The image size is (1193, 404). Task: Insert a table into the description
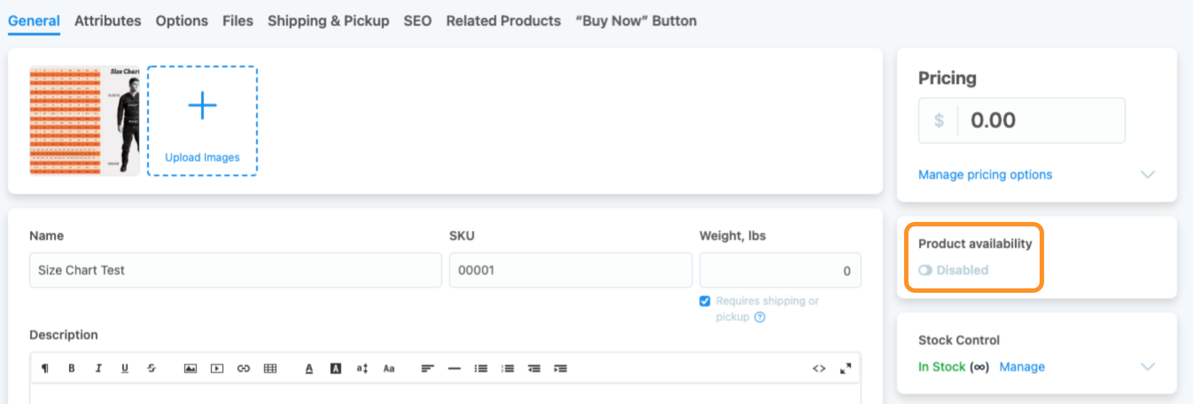270,369
